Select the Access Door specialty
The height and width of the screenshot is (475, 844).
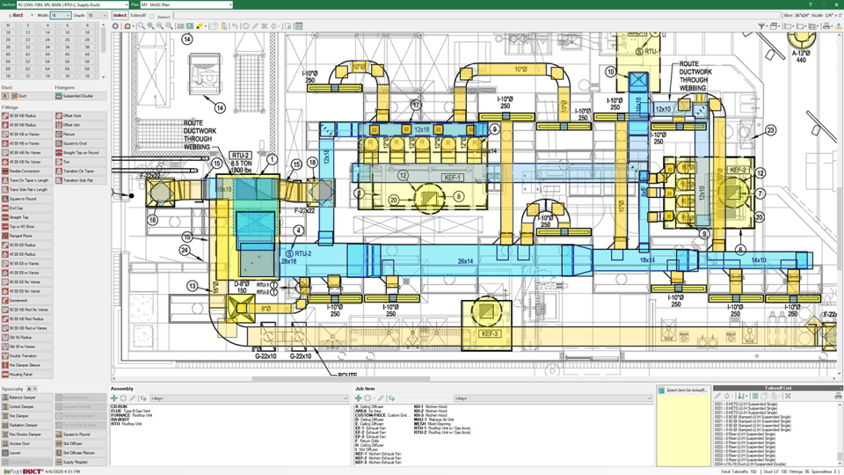point(27,443)
